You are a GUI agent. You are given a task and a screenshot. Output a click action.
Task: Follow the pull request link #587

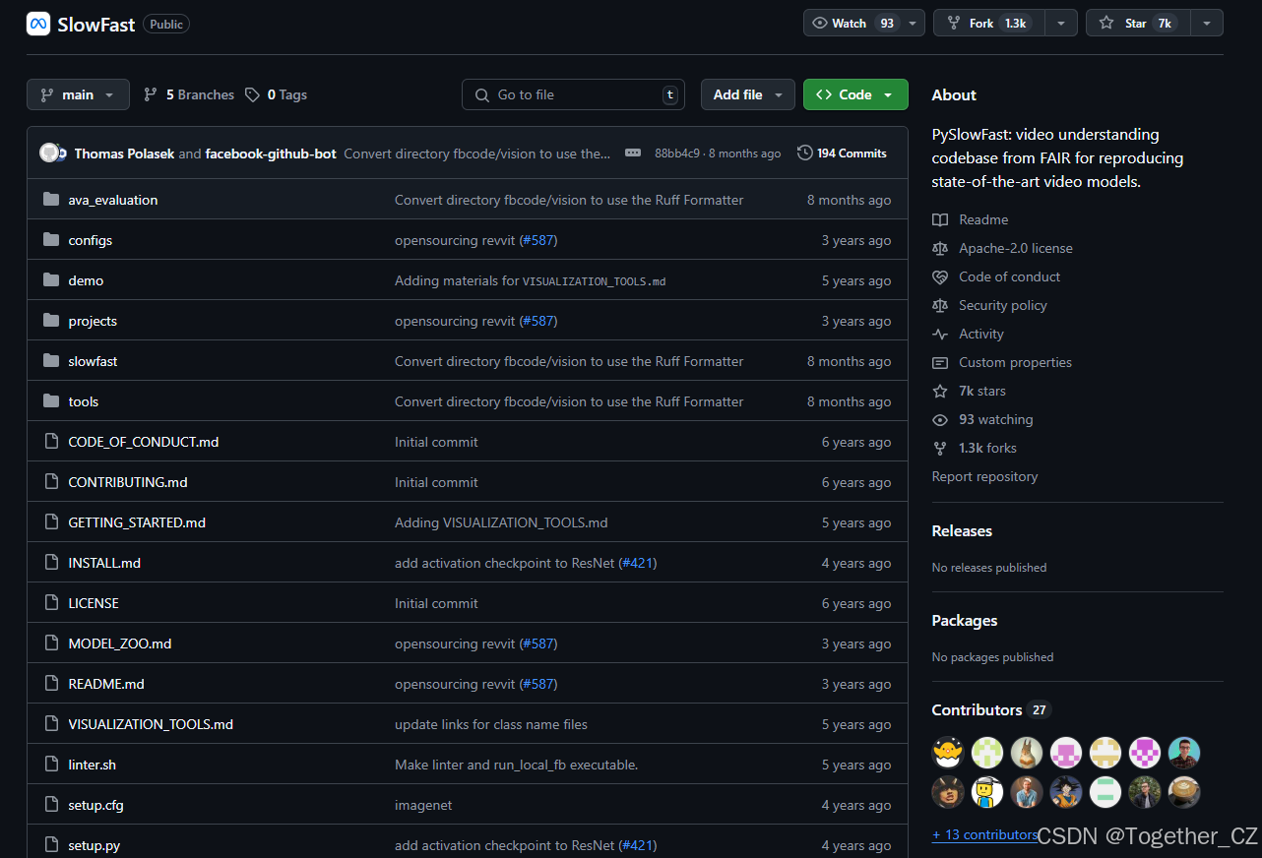(x=538, y=239)
